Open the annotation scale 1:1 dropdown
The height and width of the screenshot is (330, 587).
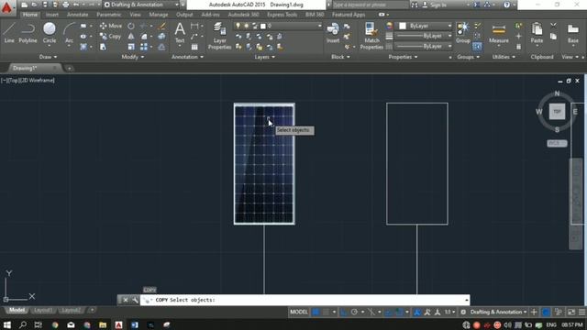(x=449, y=312)
